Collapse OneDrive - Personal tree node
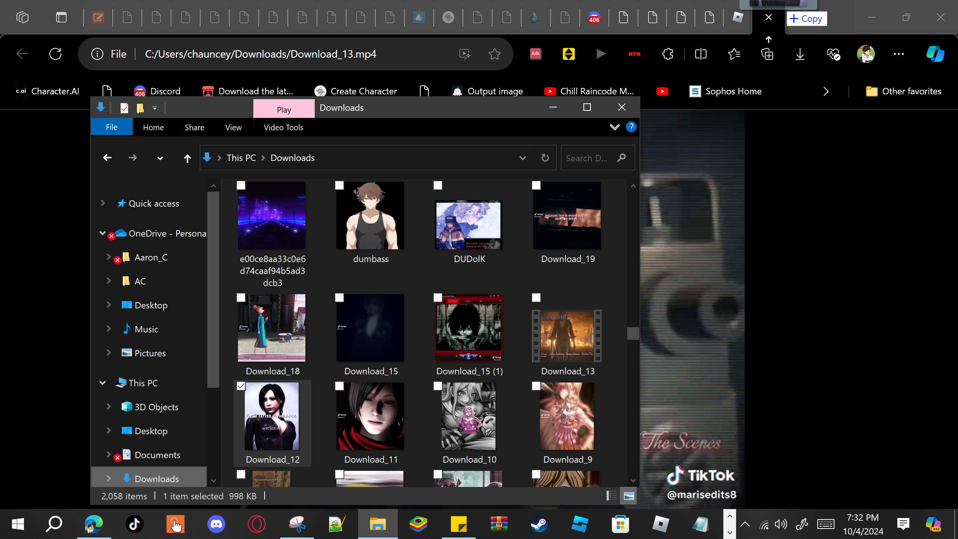Viewport: 958px width, 539px height. tap(103, 233)
